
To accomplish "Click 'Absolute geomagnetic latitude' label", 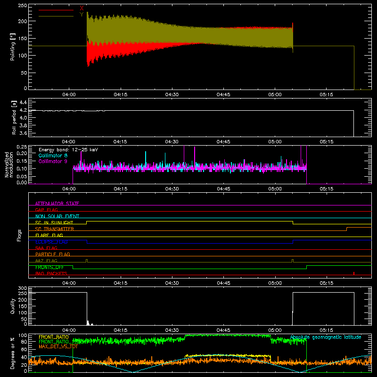I will pos(326,337).
